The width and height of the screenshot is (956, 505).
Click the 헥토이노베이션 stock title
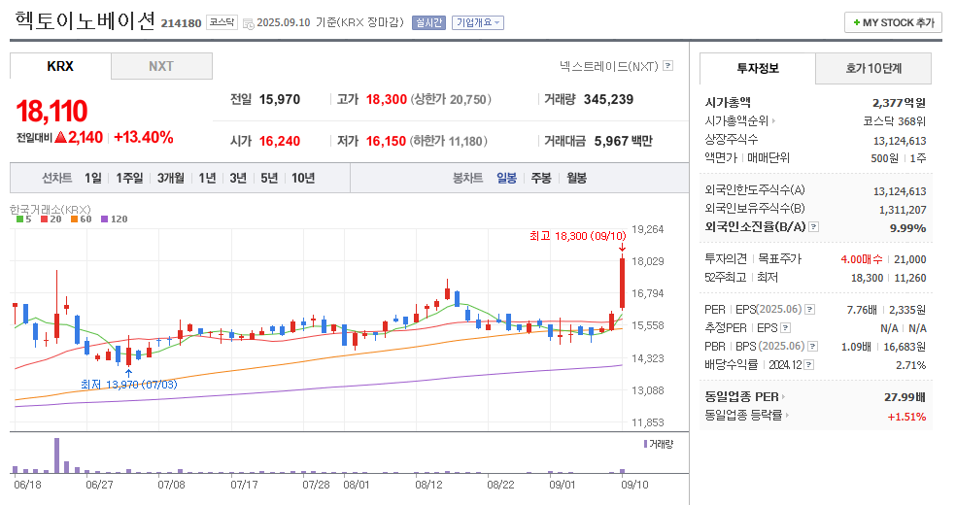coord(85,20)
